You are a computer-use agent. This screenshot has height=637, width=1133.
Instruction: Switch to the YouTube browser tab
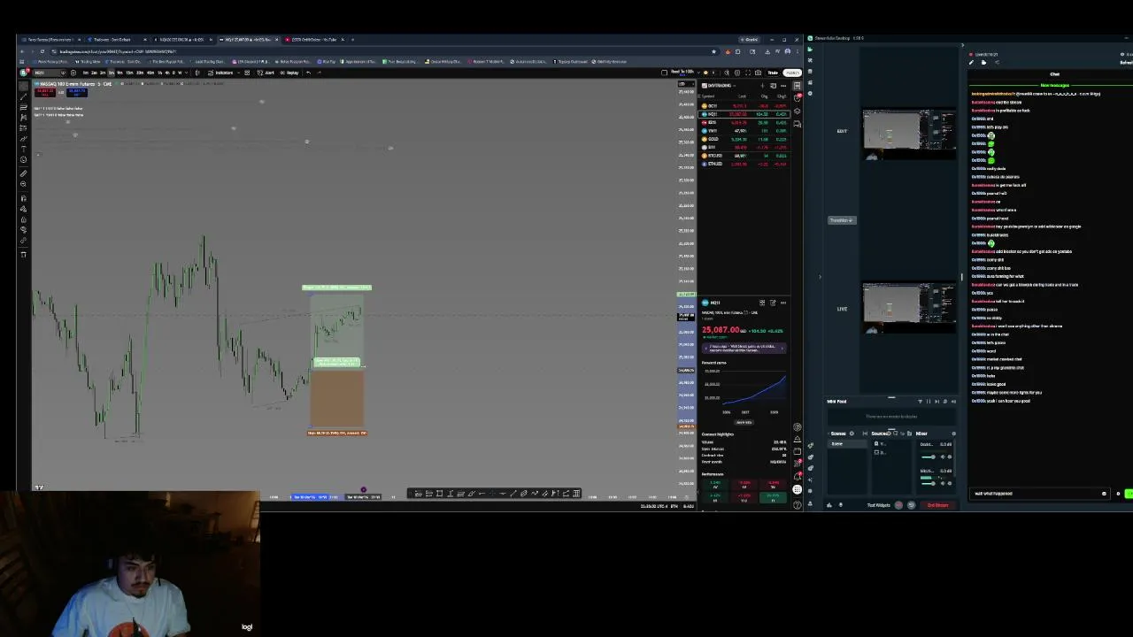(x=315, y=39)
